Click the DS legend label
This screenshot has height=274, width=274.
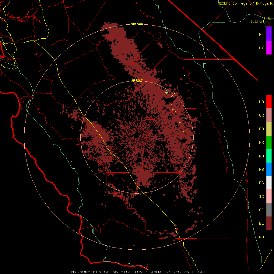(x=261, y=183)
